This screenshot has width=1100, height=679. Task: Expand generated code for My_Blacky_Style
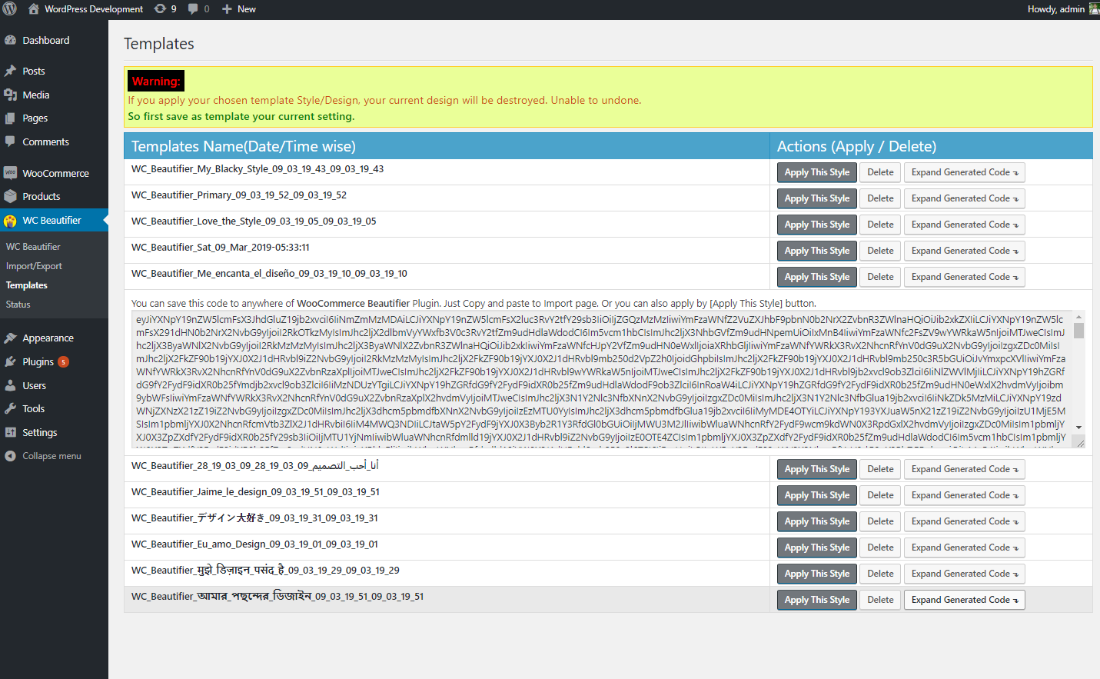tap(965, 172)
